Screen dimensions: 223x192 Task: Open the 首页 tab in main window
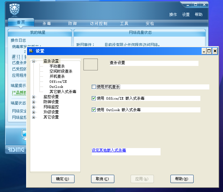[x=21, y=22]
